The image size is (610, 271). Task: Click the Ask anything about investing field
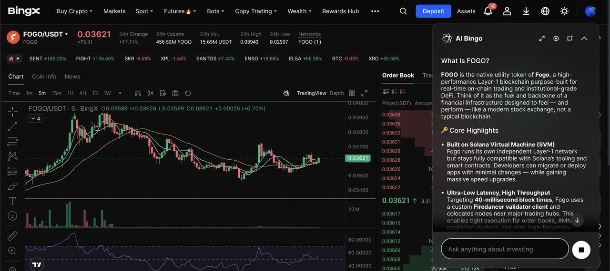coord(504,249)
